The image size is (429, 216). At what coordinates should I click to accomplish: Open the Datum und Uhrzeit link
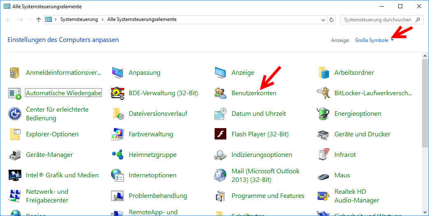coord(259,114)
